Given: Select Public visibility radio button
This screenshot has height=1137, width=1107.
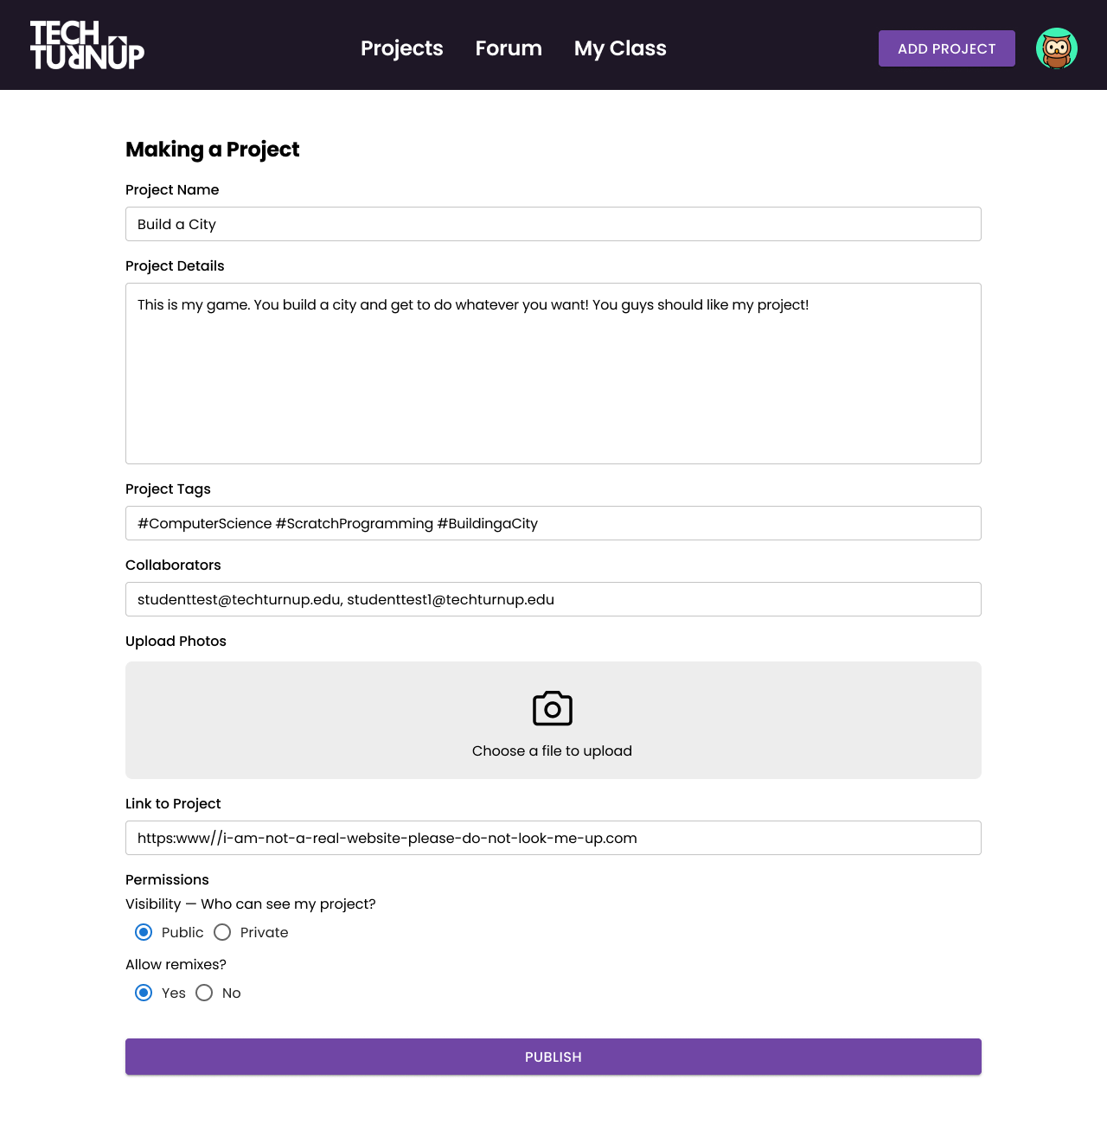Looking at the screenshot, I should coord(144,932).
